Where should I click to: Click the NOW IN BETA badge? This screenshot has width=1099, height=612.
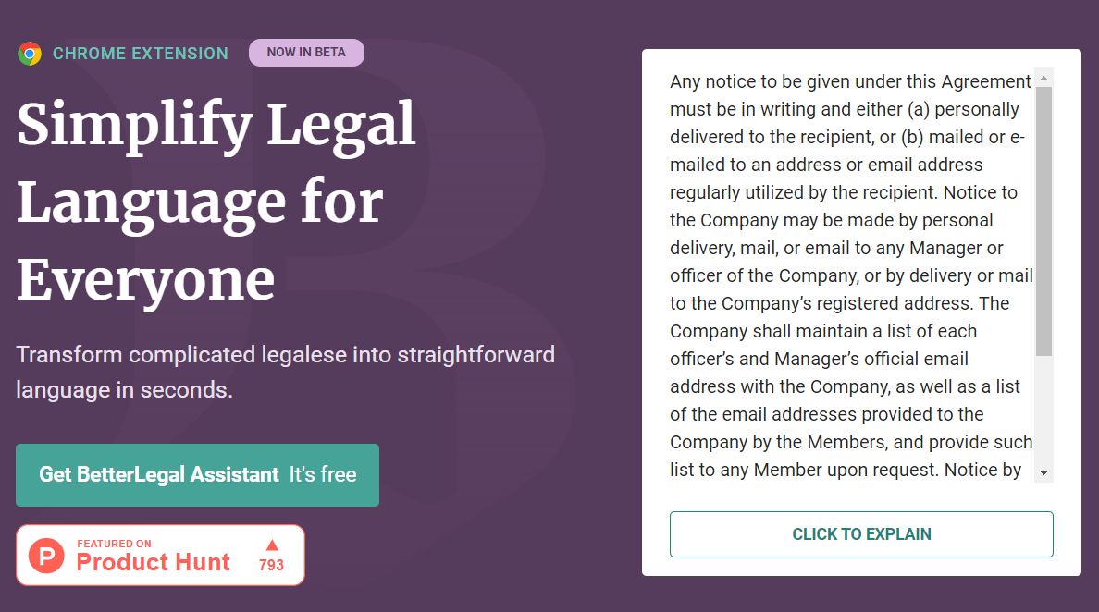tap(306, 53)
